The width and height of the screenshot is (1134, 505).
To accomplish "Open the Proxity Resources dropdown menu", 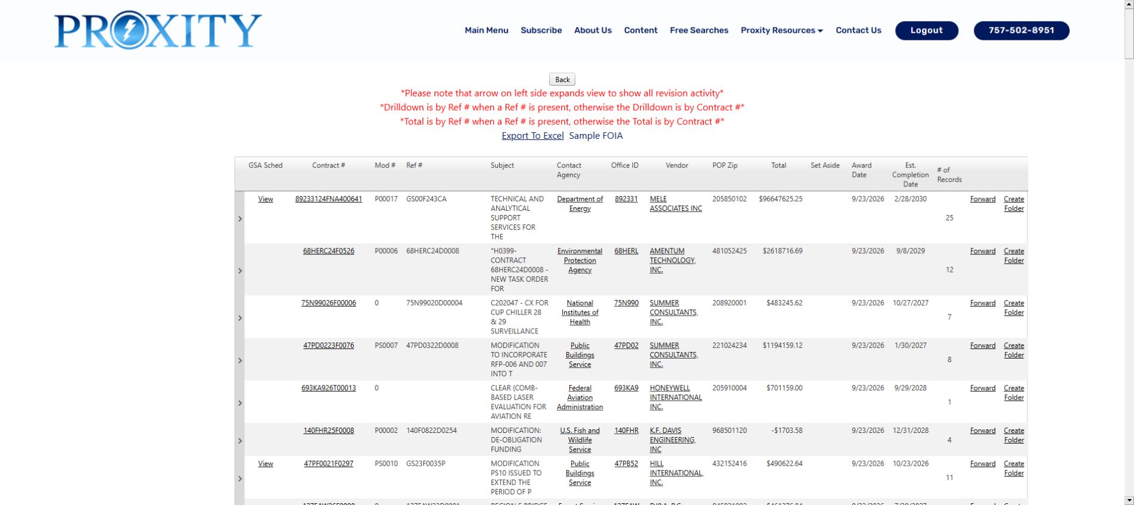I will pos(781,30).
